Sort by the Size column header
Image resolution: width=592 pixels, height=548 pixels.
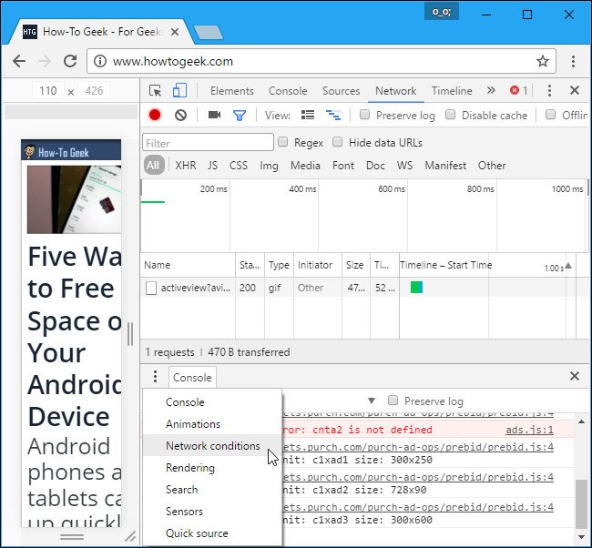pyautogui.click(x=355, y=265)
